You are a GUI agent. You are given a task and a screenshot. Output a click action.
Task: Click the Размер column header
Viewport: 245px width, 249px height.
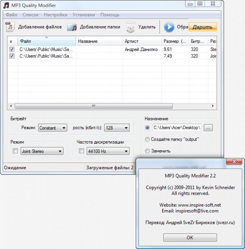175,41
